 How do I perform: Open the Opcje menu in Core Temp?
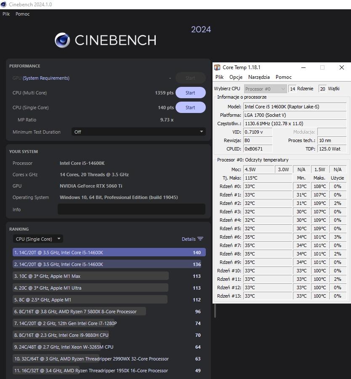(x=236, y=77)
